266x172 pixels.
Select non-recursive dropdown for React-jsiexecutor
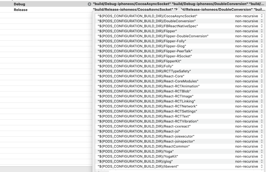tap(249, 137)
